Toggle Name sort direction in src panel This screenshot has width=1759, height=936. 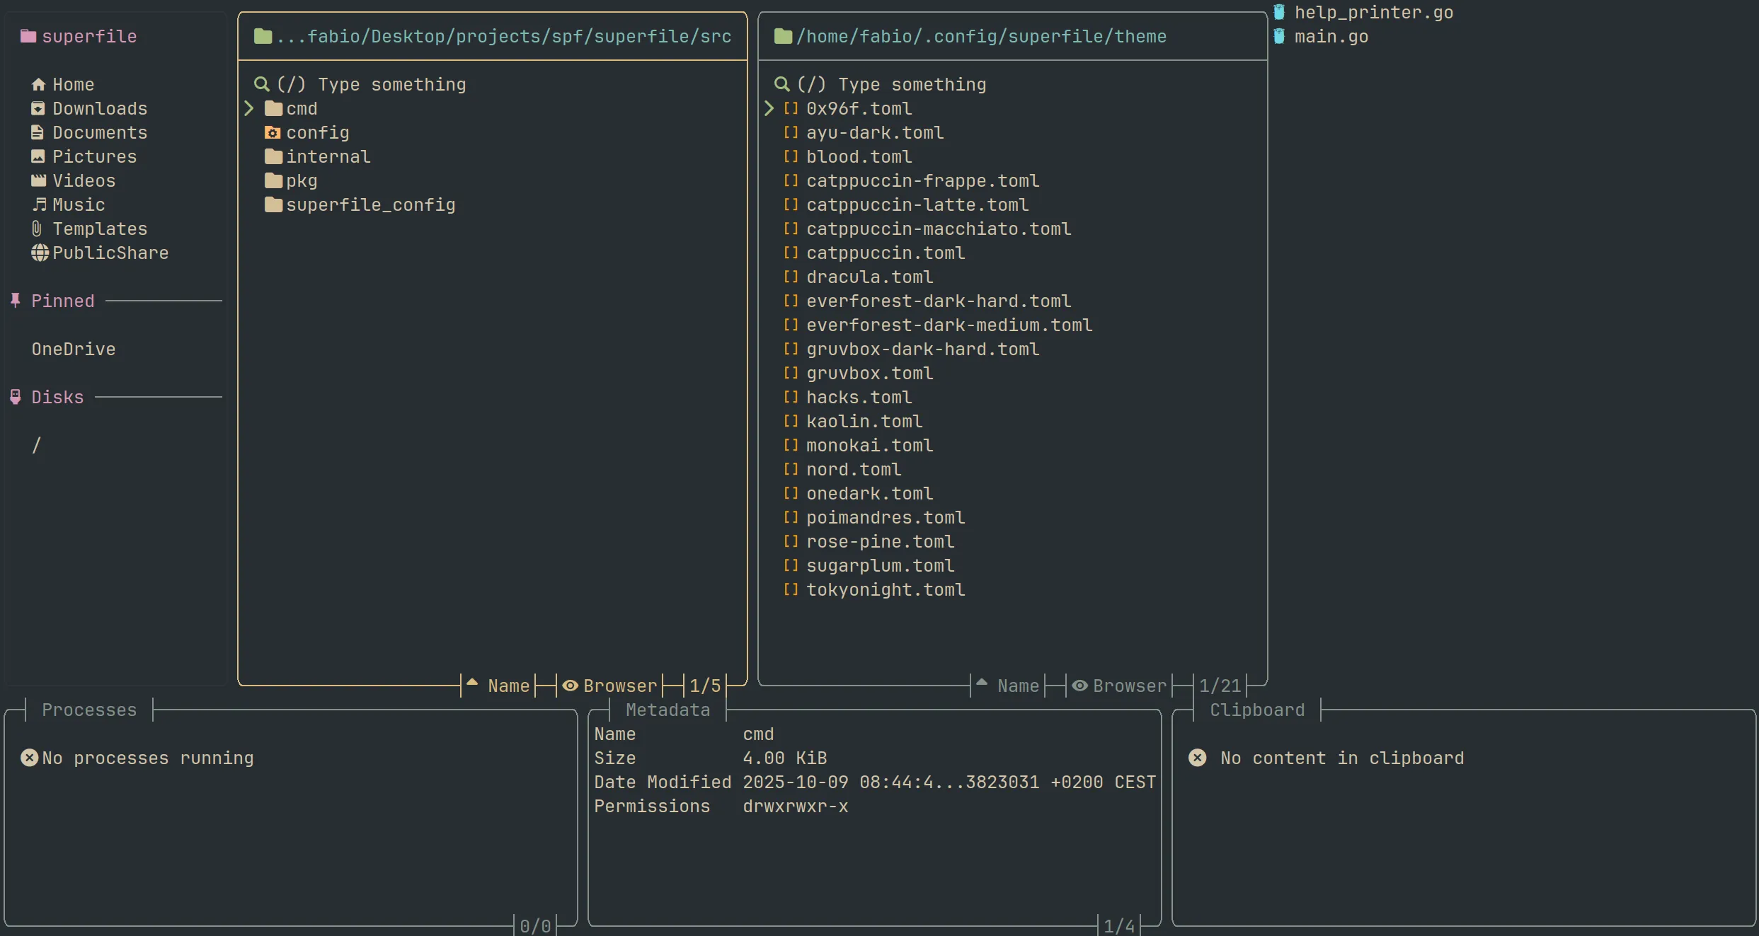[x=471, y=685]
